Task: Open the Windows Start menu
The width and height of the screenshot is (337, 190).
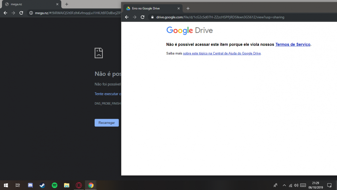Action: point(6,185)
